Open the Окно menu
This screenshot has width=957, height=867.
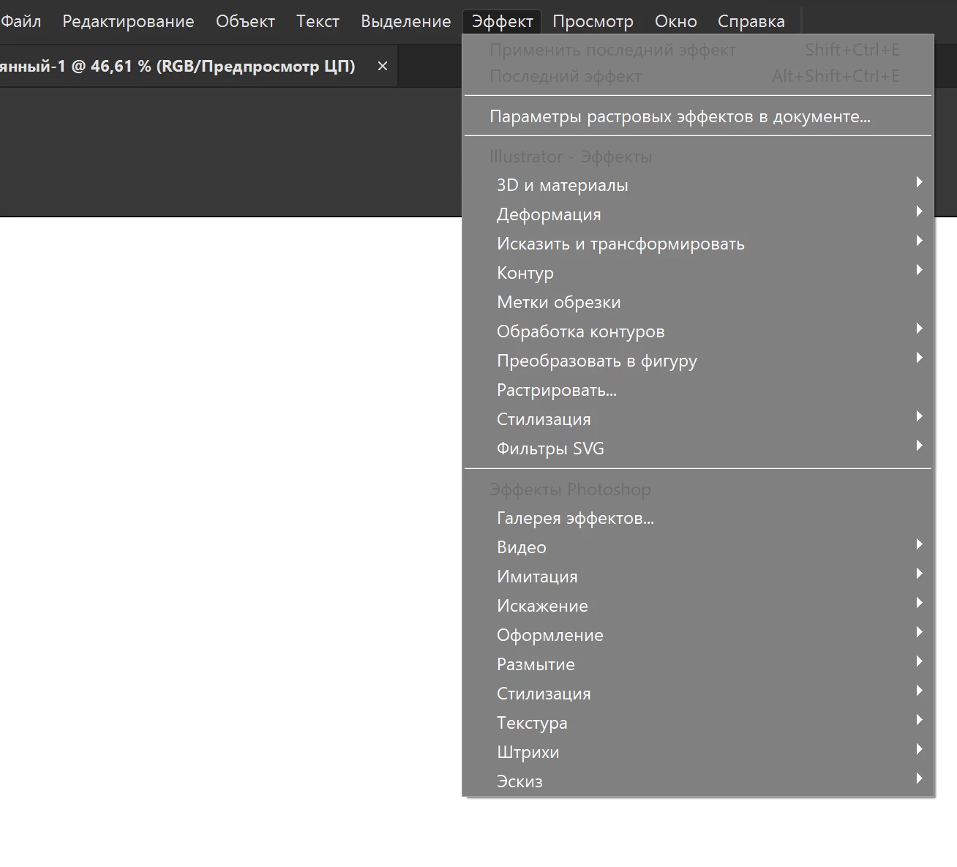[675, 21]
